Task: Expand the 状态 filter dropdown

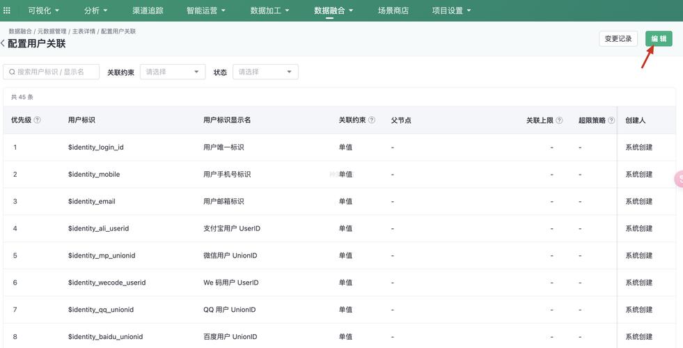Action: click(266, 72)
